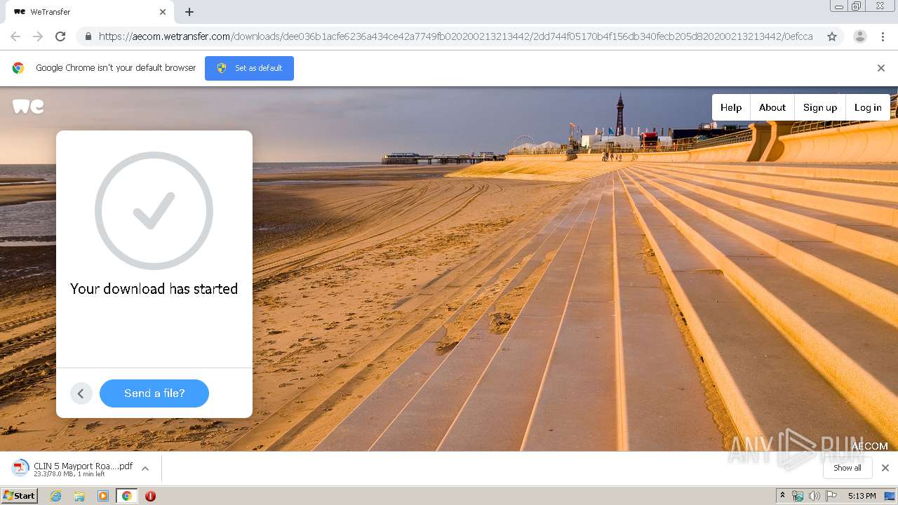
Task: Open the volume speaker tray icon
Action: (x=815, y=496)
